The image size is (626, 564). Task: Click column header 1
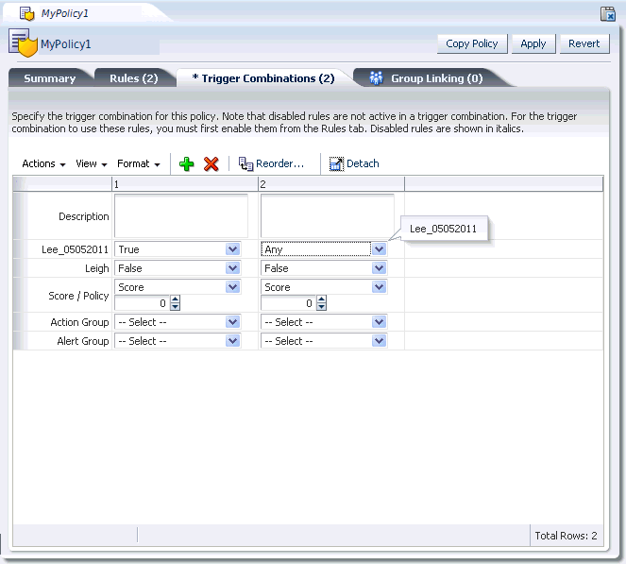[x=185, y=184]
